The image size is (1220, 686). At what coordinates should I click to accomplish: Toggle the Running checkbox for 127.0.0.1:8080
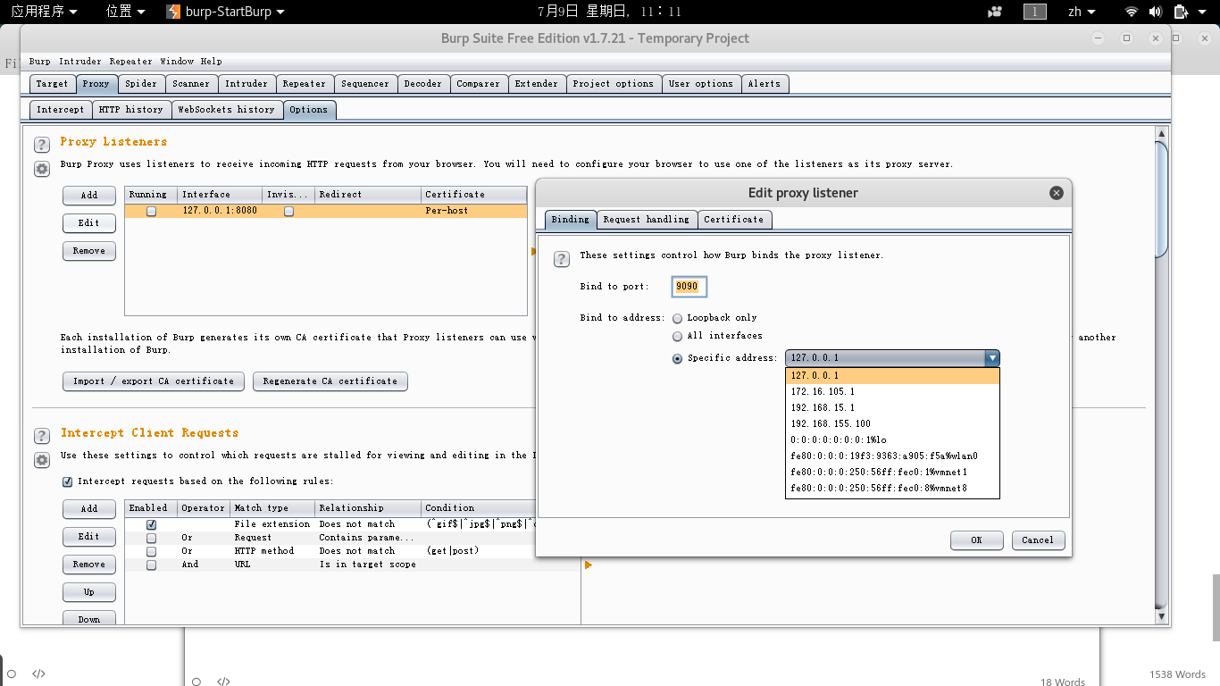click(151, 212)
